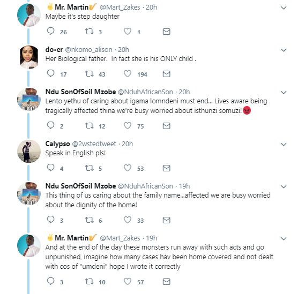Reply to Ndu's 'family name' translation tweet

click(x=51, y=220)
